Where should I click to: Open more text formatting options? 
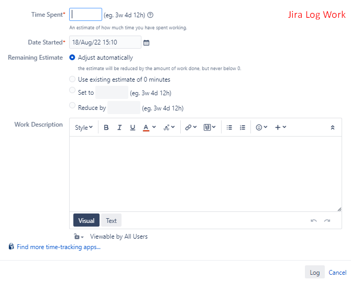169,128
